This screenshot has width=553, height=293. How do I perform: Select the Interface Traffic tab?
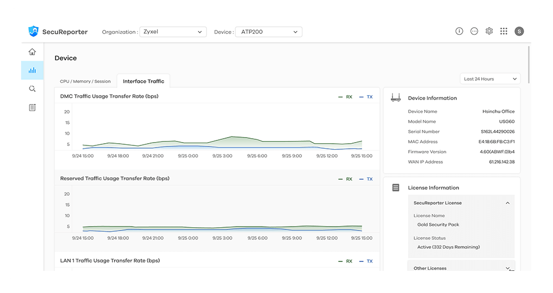(144, 81)
